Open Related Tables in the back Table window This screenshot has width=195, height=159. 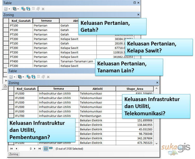pos(15,9)
